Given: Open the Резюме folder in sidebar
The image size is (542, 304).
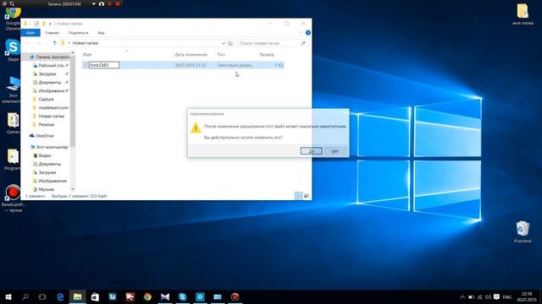Looking at the screenshot, I should 46,124.
